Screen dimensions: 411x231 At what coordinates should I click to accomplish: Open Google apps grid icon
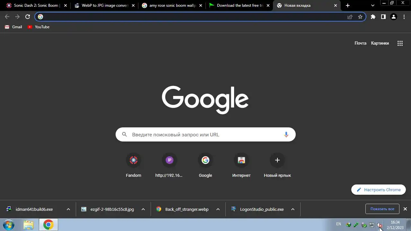[x=400, y=43]
